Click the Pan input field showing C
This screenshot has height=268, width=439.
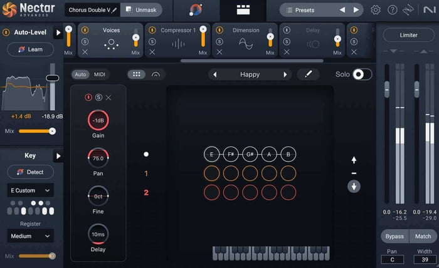tap(392, 260)
